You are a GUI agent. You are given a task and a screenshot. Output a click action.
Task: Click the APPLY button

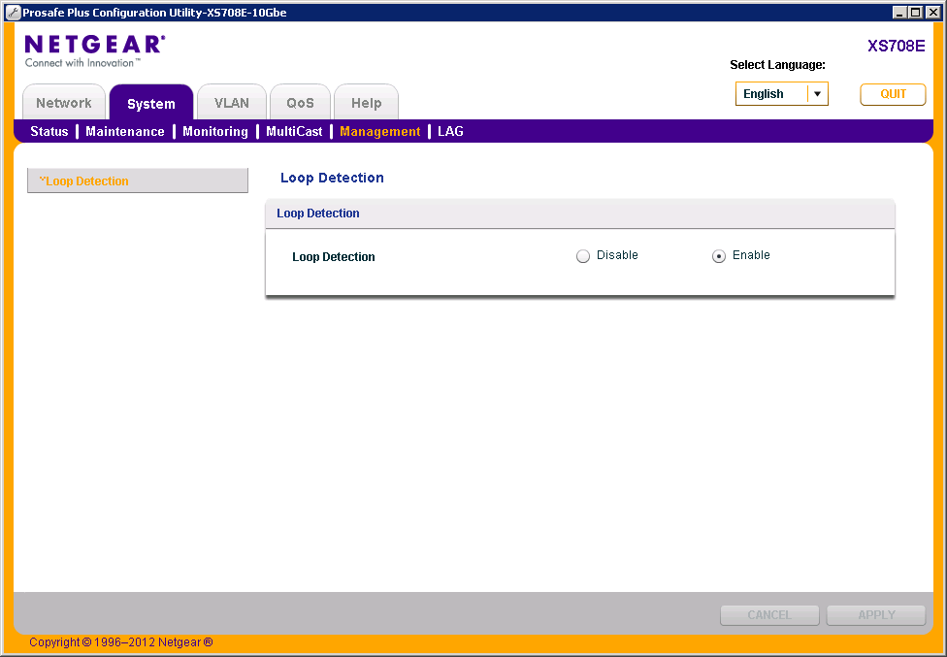[x=876, y=614]
